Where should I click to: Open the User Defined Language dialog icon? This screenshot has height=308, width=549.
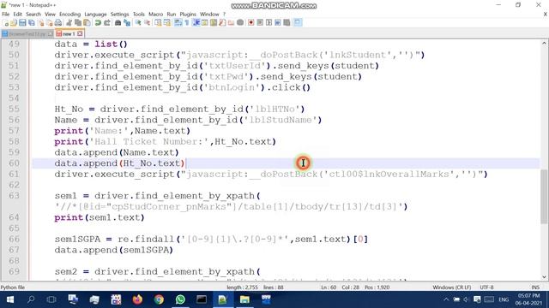coord(204,23)
